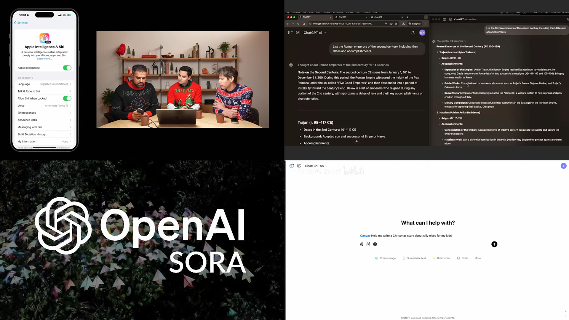Open the toolbox tools icon
This screenshot has width=569, height=320.
(x=368, y=244)
